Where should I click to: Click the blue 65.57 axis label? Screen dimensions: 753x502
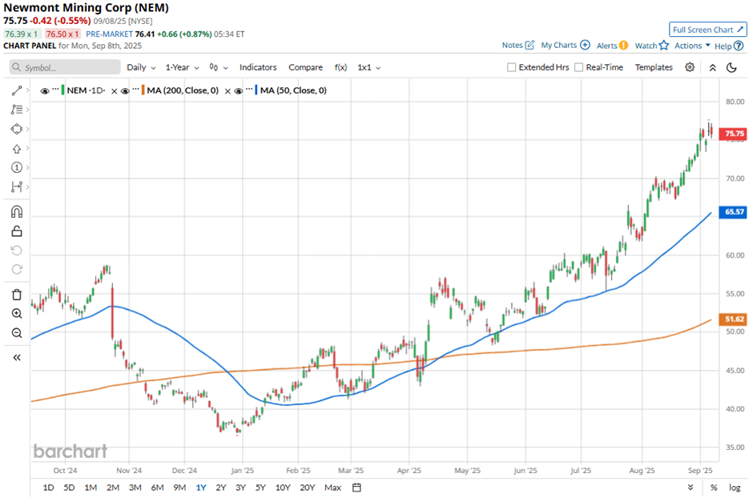tap(733, 211)
